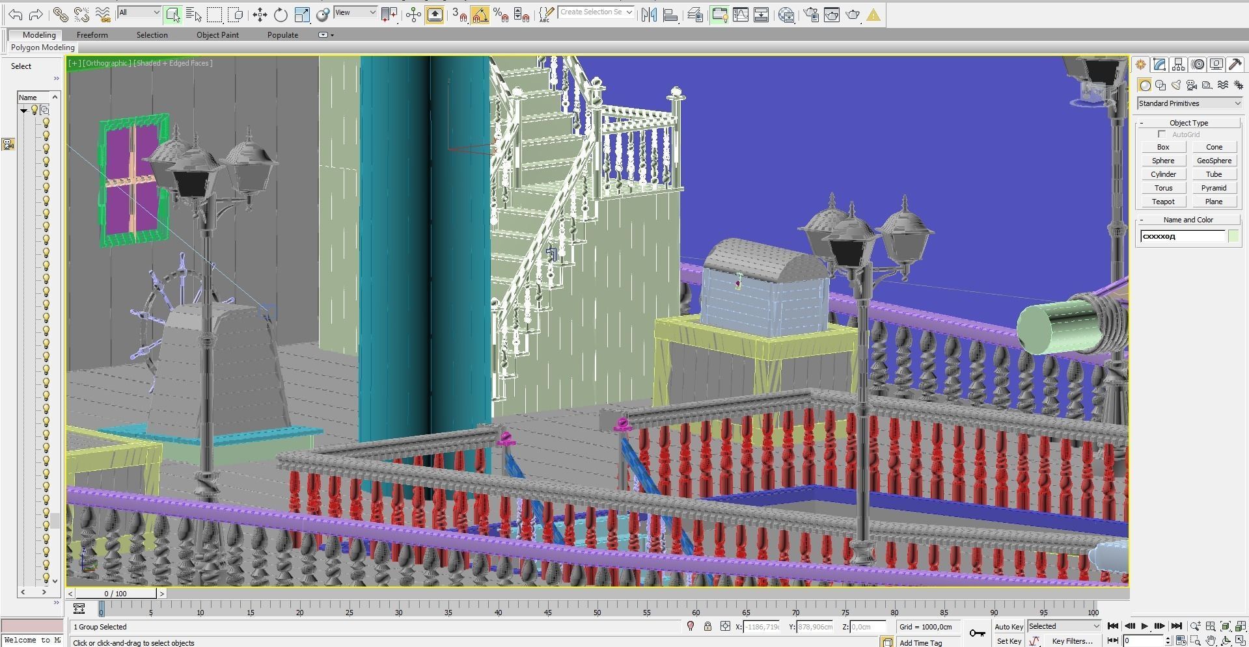The height and width of the screenshot is (647, 1249).
Task: Open the Material Editor icon
Action: point(786,14)
